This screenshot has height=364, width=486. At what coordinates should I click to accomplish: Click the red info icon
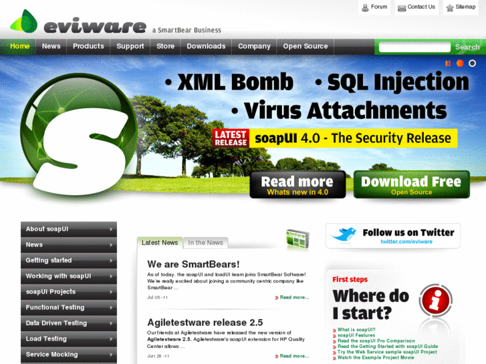click(x=435, y=300)
